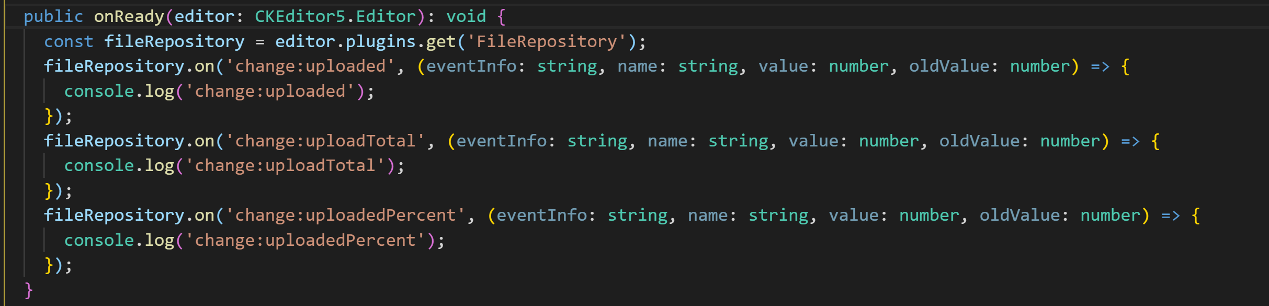Click 'fileRepository' on the change:uploaded line
Image resolution: width=1269 pixels, height=306 pixels.
coord(114,66)
